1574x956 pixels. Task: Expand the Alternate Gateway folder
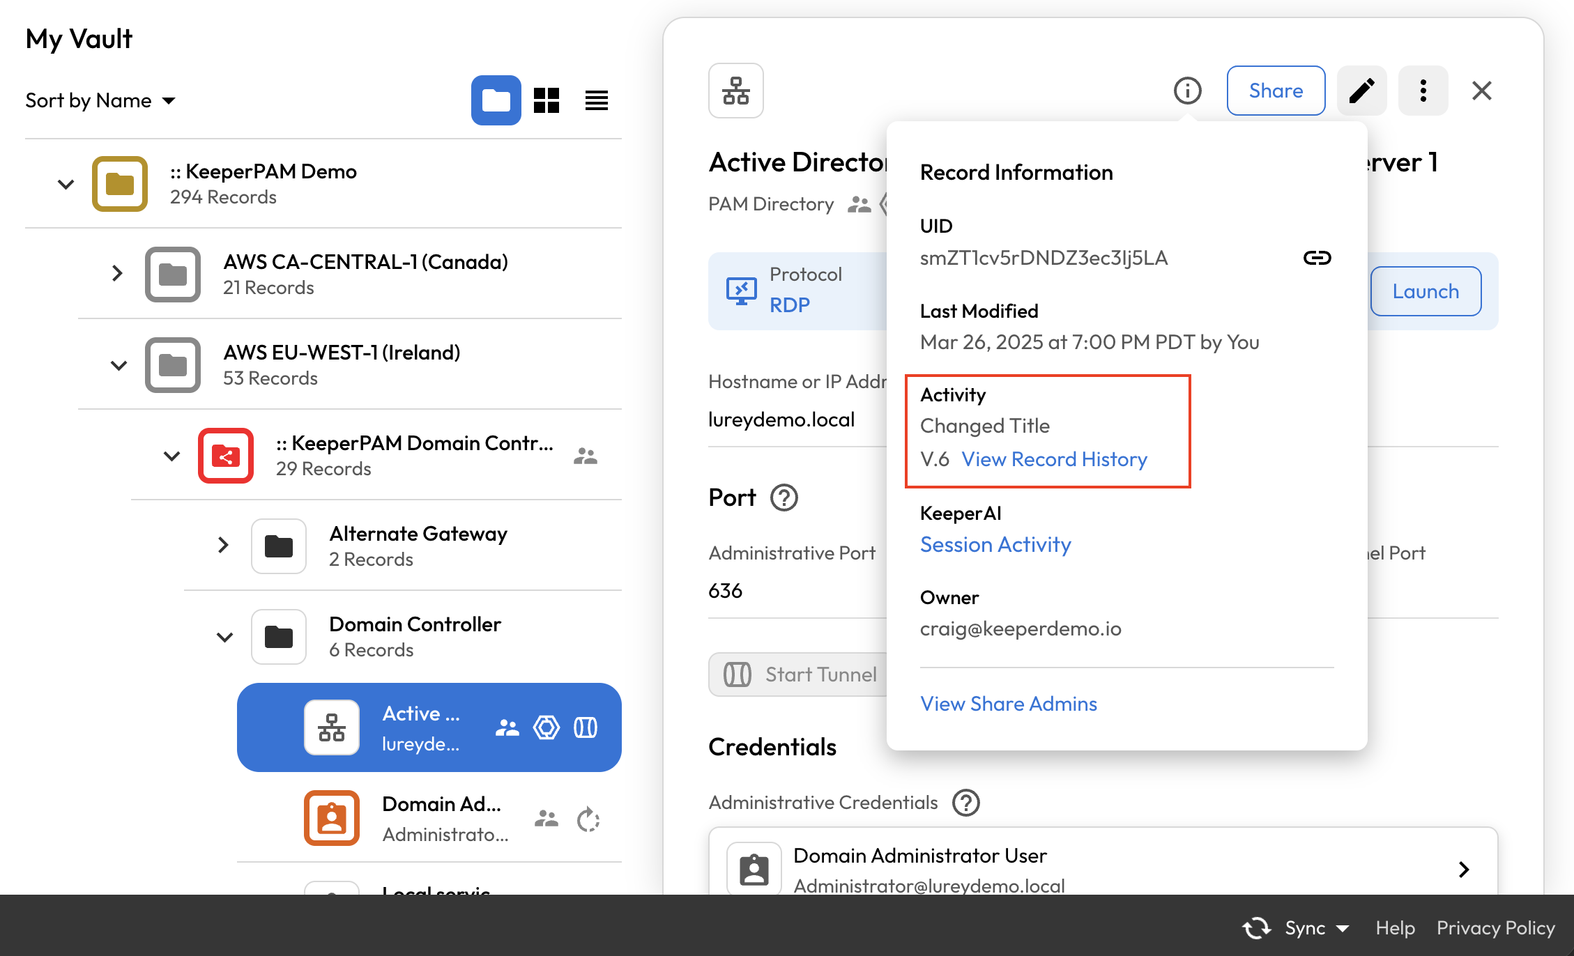[x=223, y=545]
